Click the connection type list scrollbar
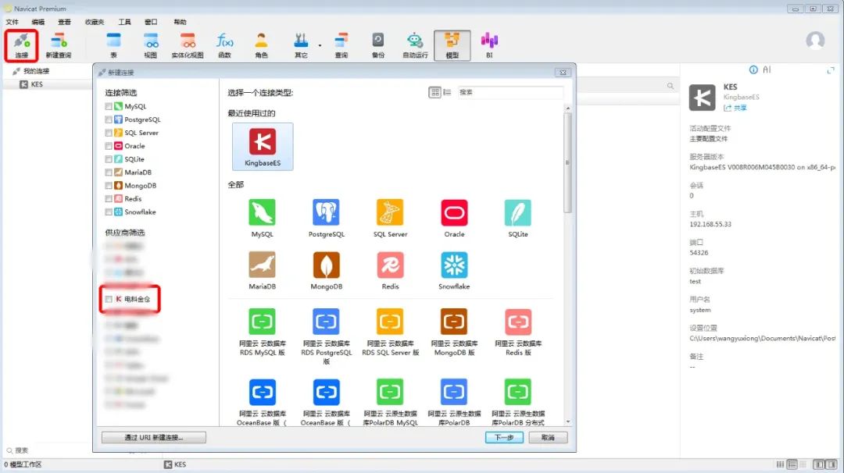This screenshot has width=844, height=473. pos(567,162)
